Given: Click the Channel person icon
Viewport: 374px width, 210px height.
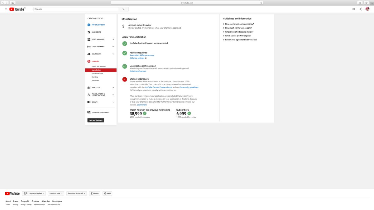Looking at the screenshot, I should pyautogui.click(x=89, y=61).
